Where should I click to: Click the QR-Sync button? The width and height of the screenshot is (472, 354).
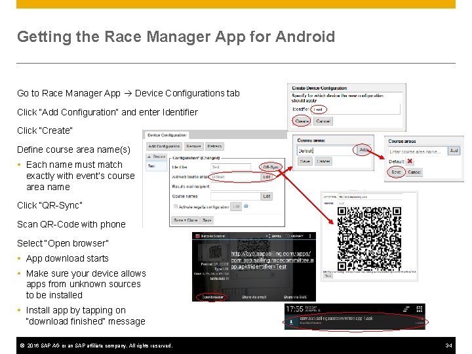coord(270,167)
